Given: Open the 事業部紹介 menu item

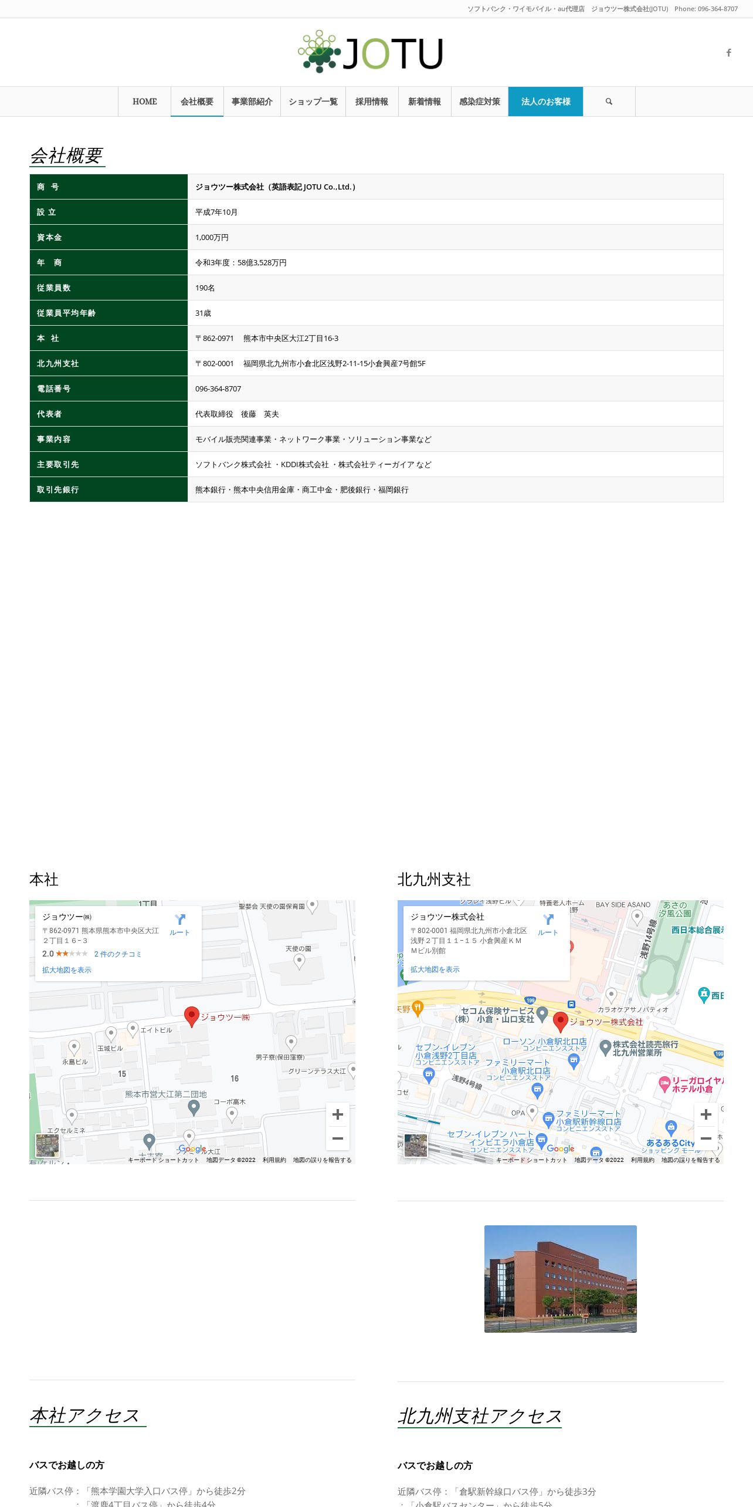Looking at the screenshot, I should 252,102.
